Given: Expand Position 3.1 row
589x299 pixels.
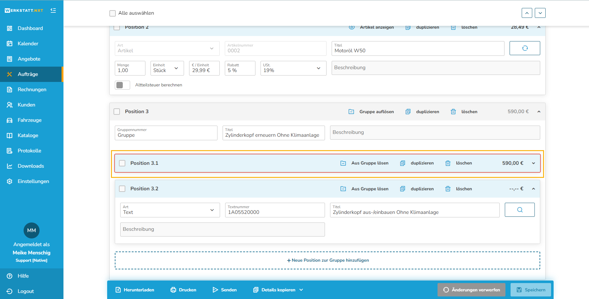Looking at the screenshot, I should pyautogui.click(x=534, y=163).
